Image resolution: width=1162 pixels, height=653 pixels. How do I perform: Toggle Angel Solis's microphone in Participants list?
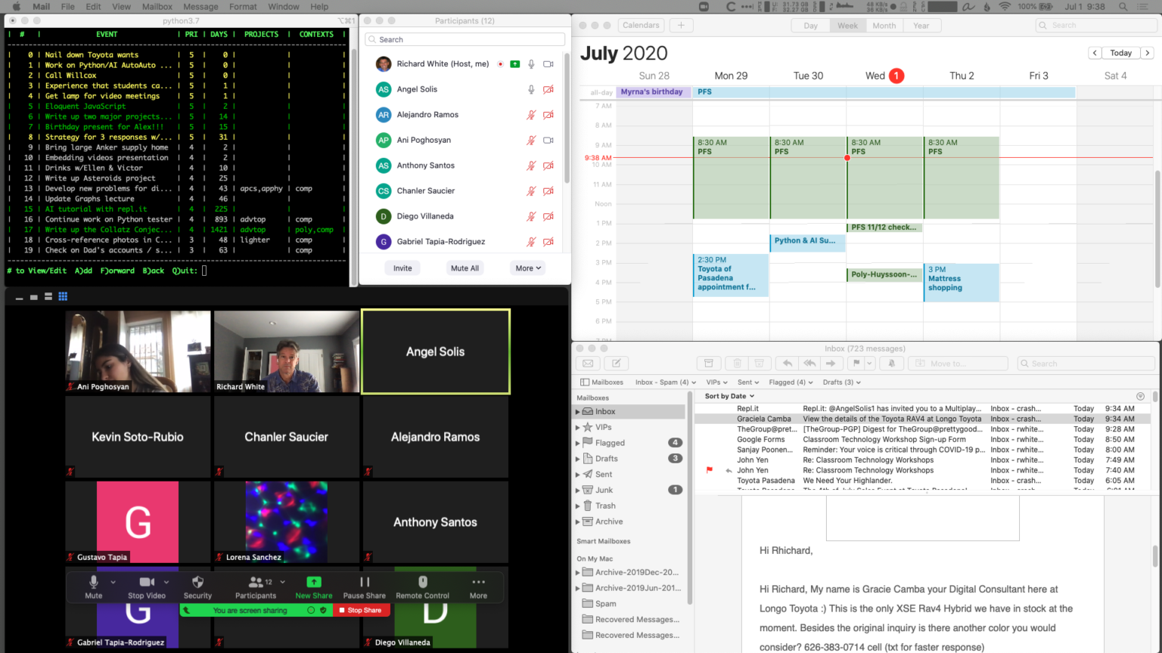click(x=531, y=89)
